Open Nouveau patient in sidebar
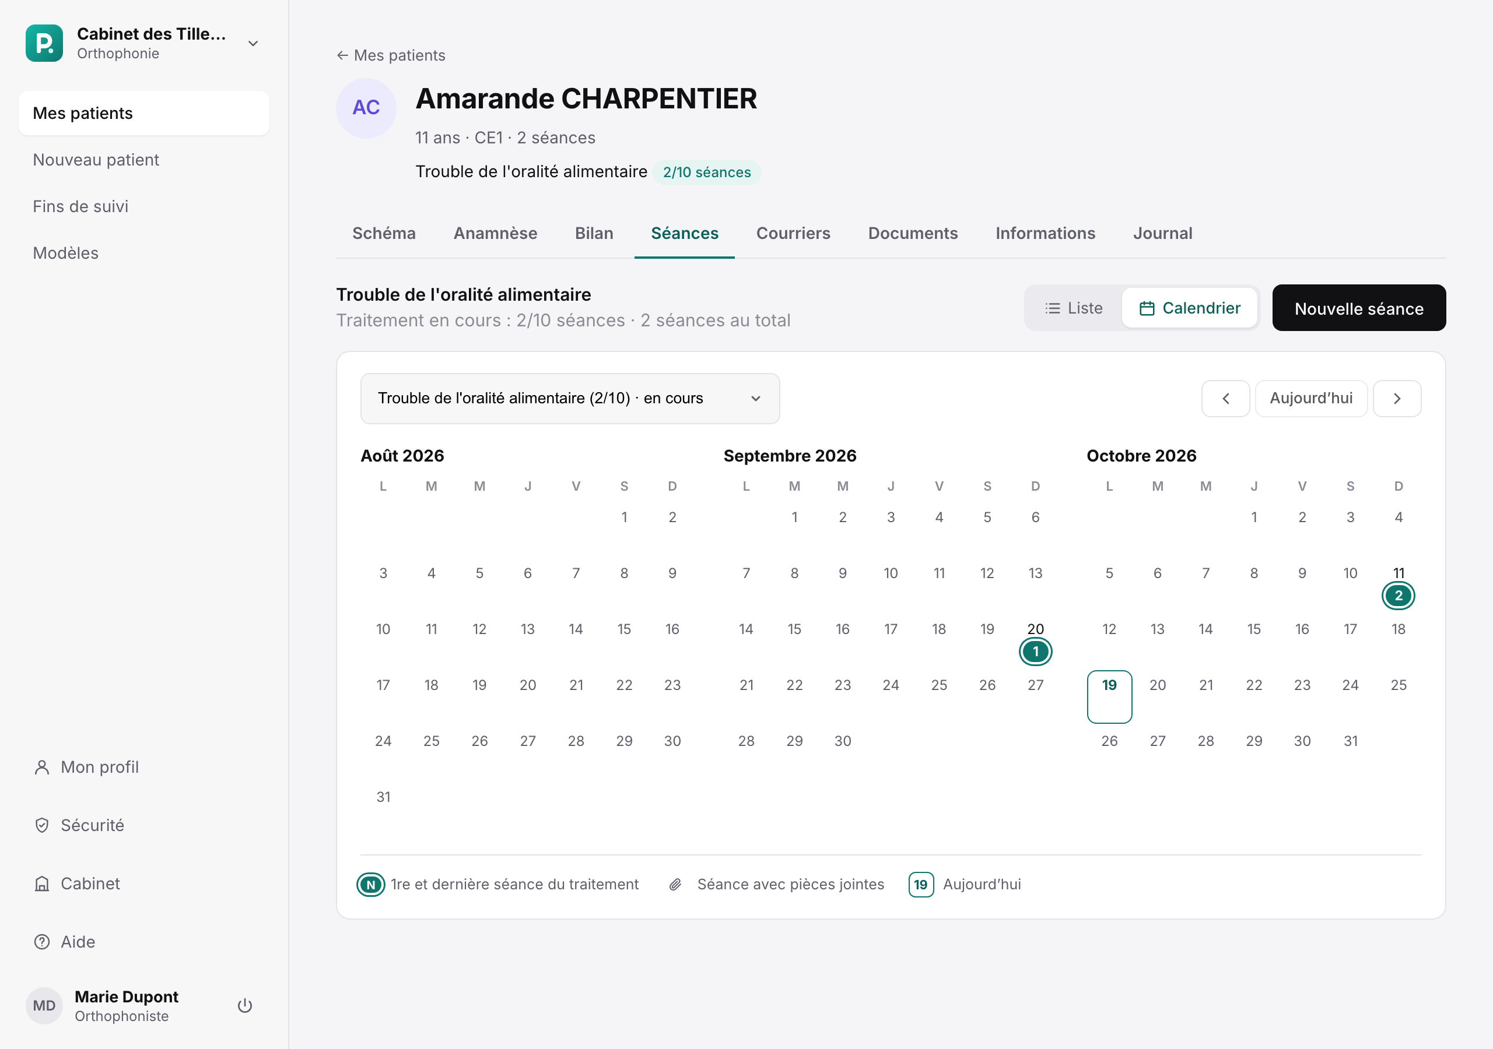1493x1049 pixels. 143,160
